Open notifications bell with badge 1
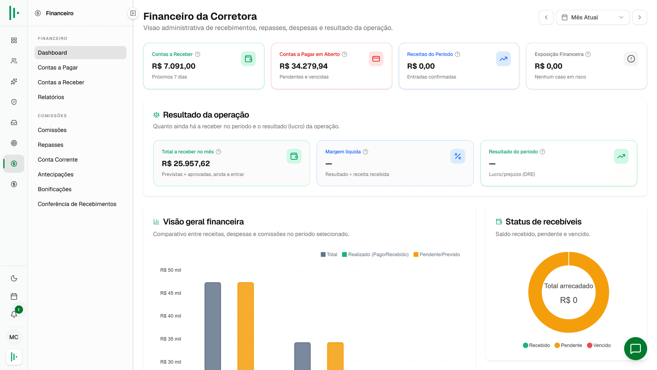Image resolution: width=657 pixels, height=370 pixels. 14,314
